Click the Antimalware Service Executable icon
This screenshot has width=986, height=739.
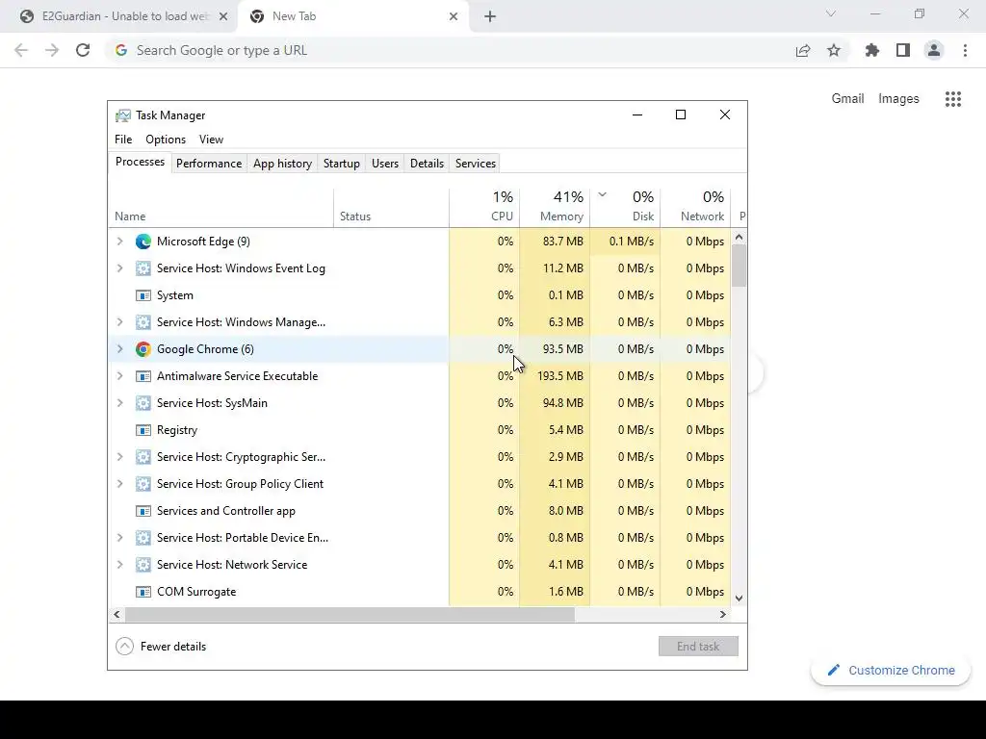143,376
